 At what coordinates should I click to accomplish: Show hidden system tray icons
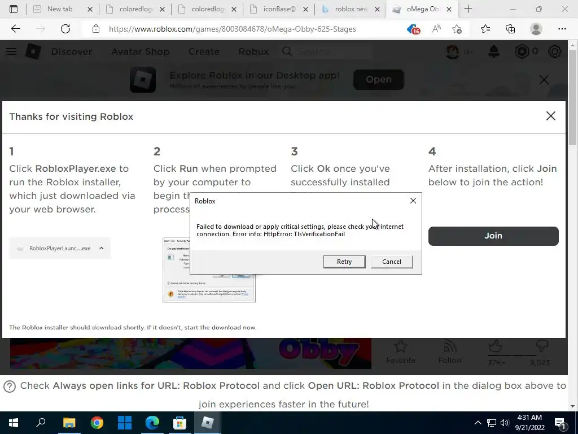coord(478,423)
